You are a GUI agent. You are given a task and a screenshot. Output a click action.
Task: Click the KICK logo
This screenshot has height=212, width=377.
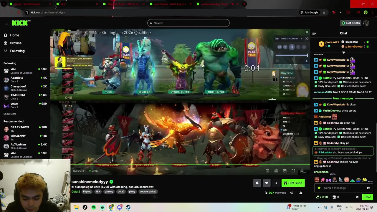pos(21,23)
